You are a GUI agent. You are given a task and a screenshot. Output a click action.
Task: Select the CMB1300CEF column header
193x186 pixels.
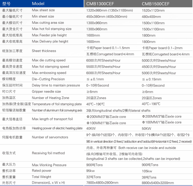point(100,4)
